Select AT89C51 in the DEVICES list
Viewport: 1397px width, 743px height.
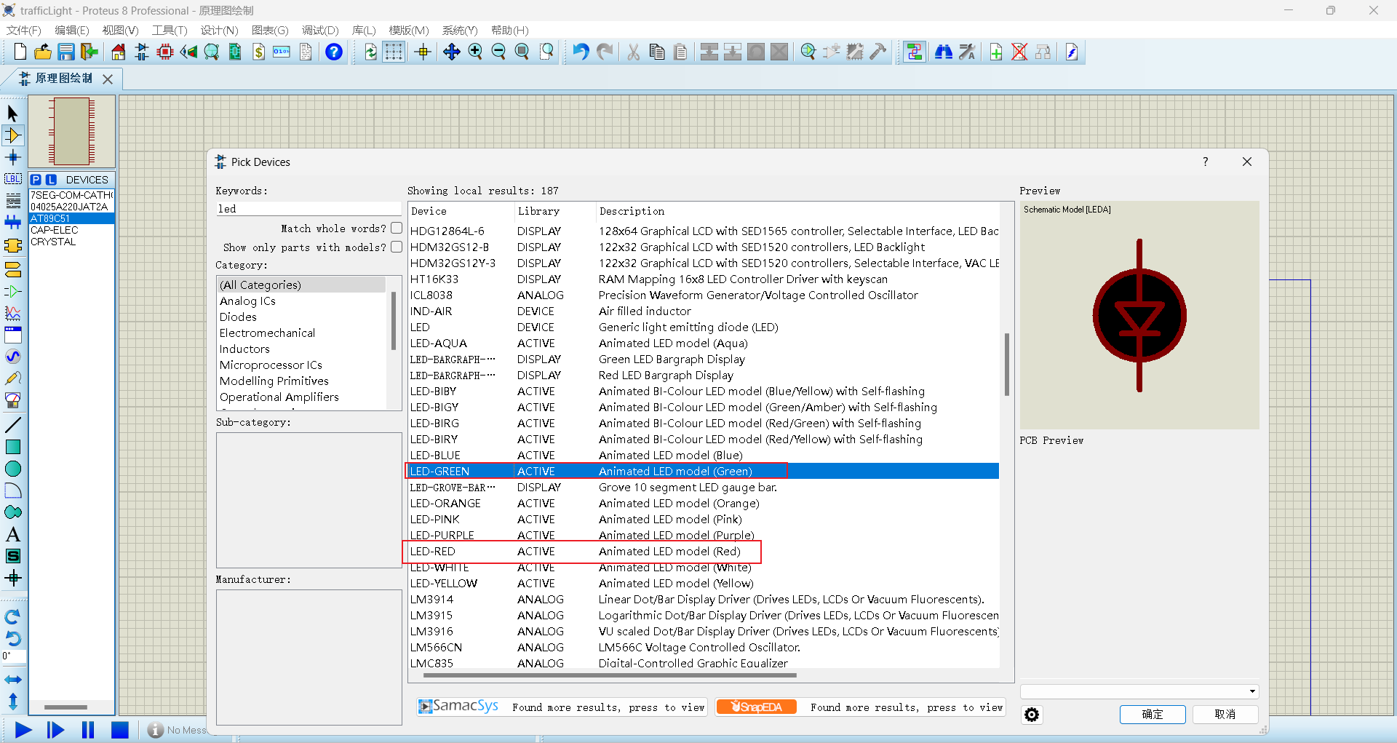coord(71,218)
